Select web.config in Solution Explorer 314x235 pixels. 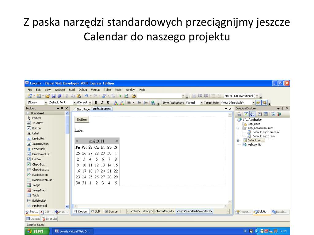[x=252, y=144]
